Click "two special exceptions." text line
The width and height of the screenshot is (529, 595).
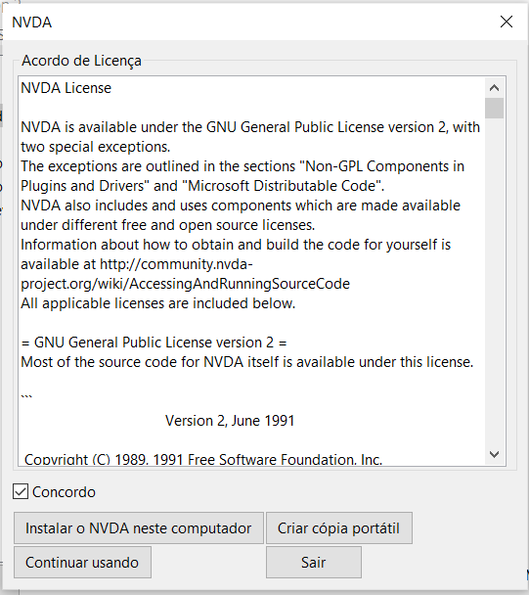(96, 147)
